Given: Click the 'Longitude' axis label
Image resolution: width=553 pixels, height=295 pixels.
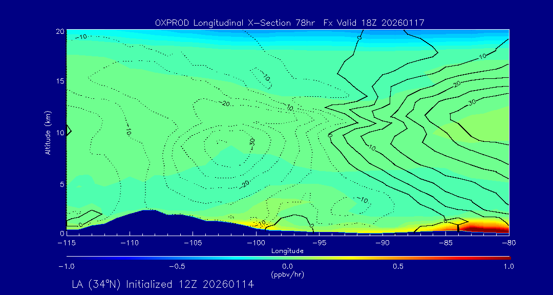Looking at the screenshot, I should click(x=287, y=251).
